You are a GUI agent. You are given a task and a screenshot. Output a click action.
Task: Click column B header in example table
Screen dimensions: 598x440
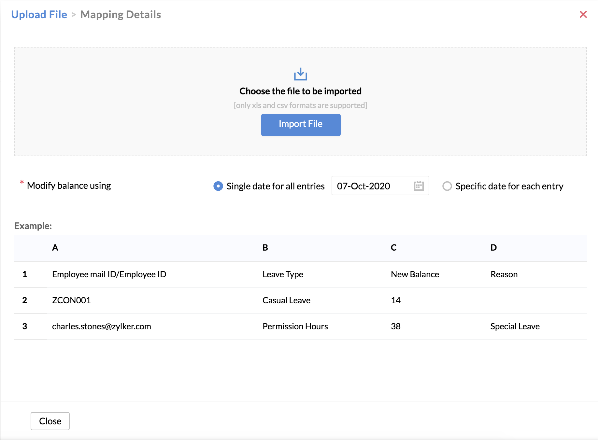coord(265,248)
